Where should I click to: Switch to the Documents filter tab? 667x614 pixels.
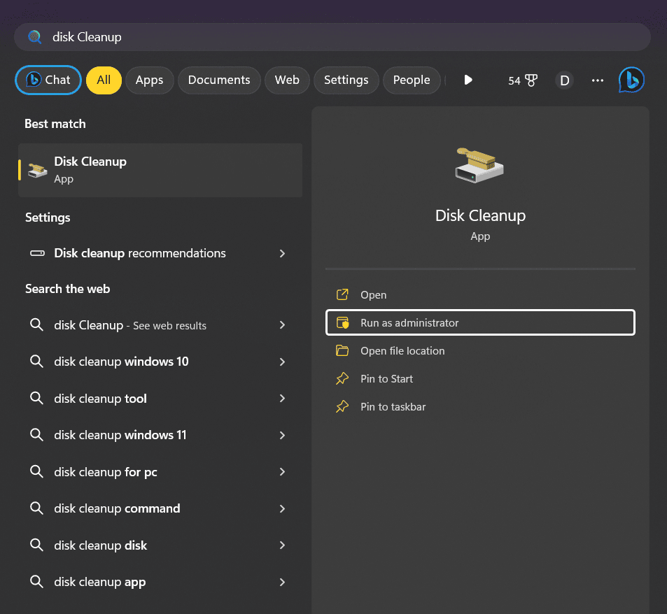pos(219,80)
